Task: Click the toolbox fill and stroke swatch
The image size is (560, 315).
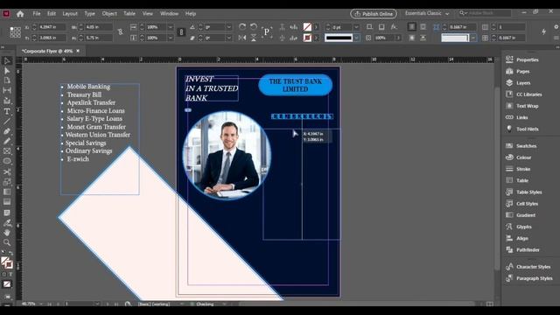Action: click(6, 262)
